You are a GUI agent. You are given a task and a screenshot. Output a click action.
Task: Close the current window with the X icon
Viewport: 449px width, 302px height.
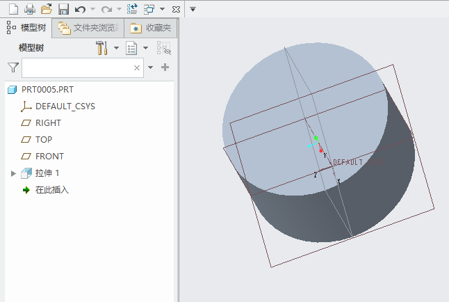coord(176,9)
